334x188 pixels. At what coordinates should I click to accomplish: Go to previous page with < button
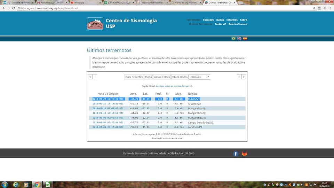pyautogui.click(x=90, y=77)
